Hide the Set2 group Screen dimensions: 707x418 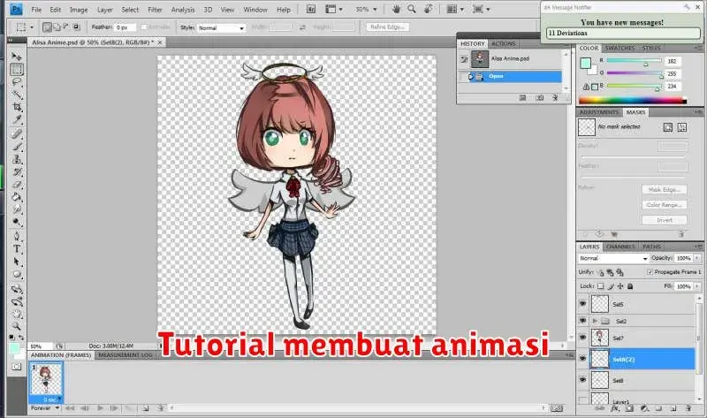582,321
